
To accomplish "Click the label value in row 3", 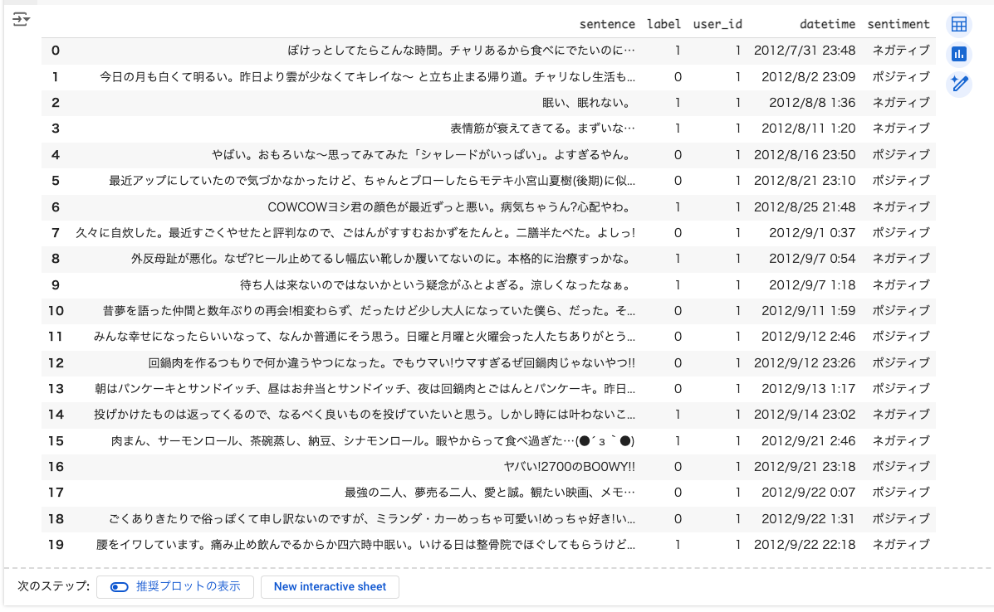I will [678, 129].
